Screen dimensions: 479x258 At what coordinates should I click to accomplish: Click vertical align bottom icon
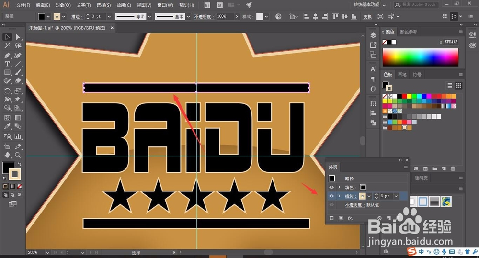[354, 16]
